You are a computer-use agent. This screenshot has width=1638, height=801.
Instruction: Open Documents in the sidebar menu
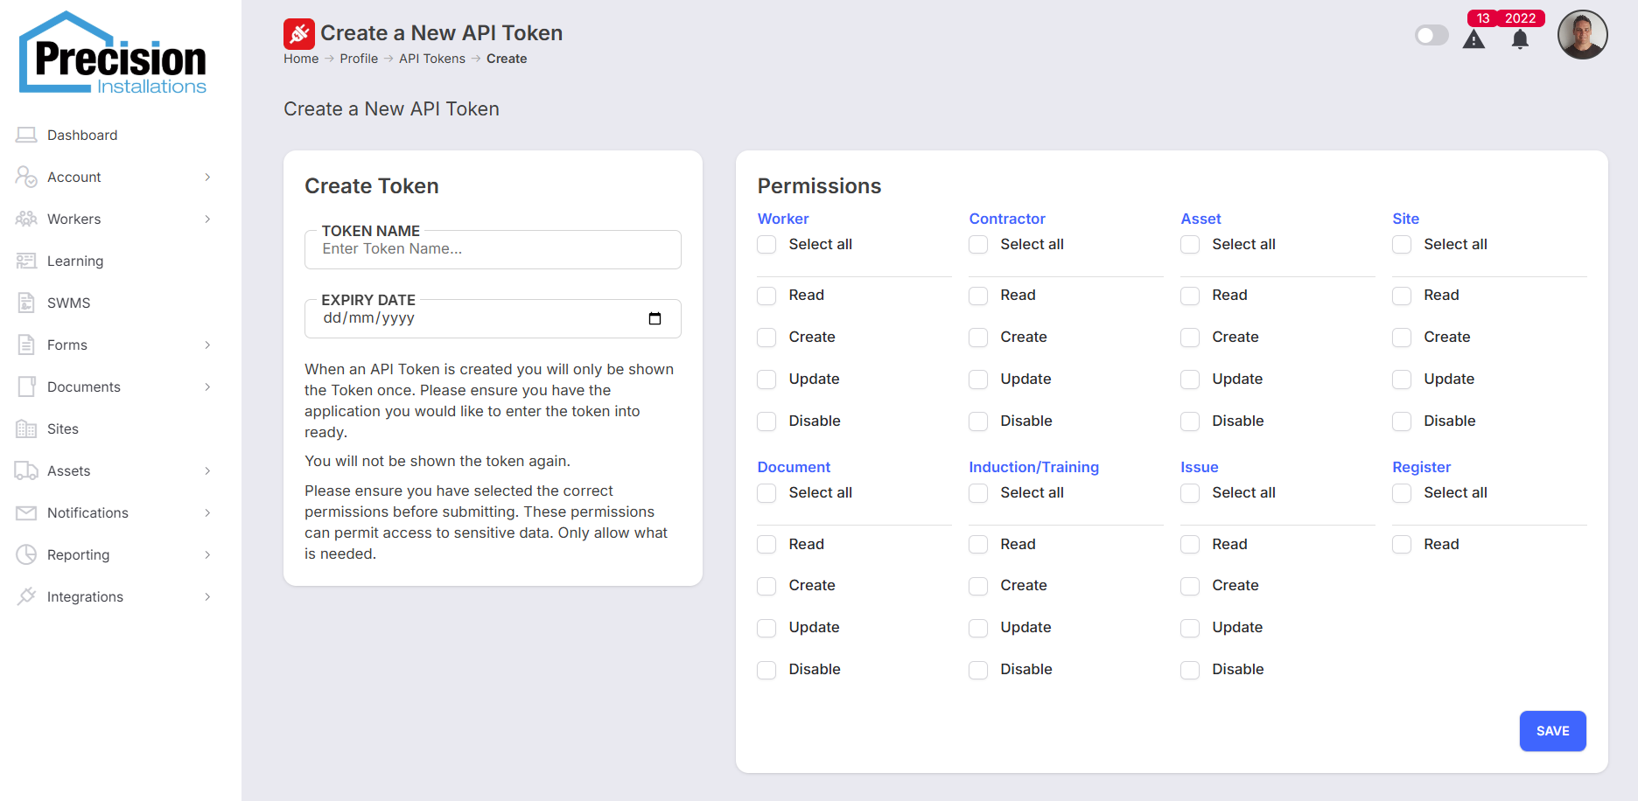pyautogui.click(x=84, y=387)
